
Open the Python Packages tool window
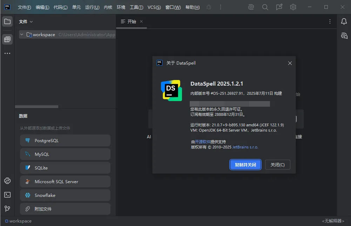tap(7, 181)
